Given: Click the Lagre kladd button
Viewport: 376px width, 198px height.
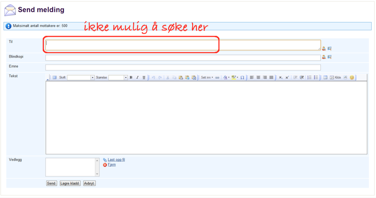Looking at the screenshot, I should pos(70,183).
